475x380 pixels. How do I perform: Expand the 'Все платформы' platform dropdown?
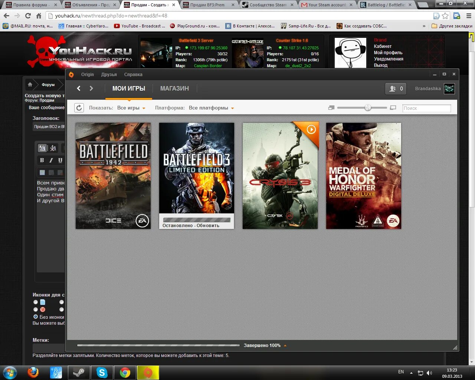coord(212,108)
